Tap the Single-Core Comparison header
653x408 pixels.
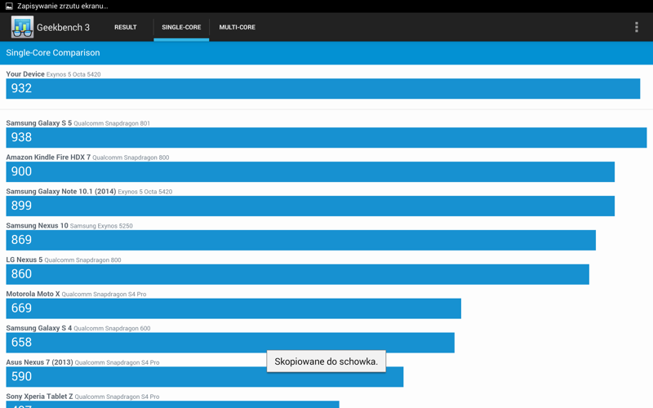point(53,53)
